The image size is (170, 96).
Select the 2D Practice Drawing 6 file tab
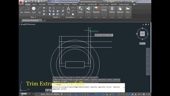point(31,21)
